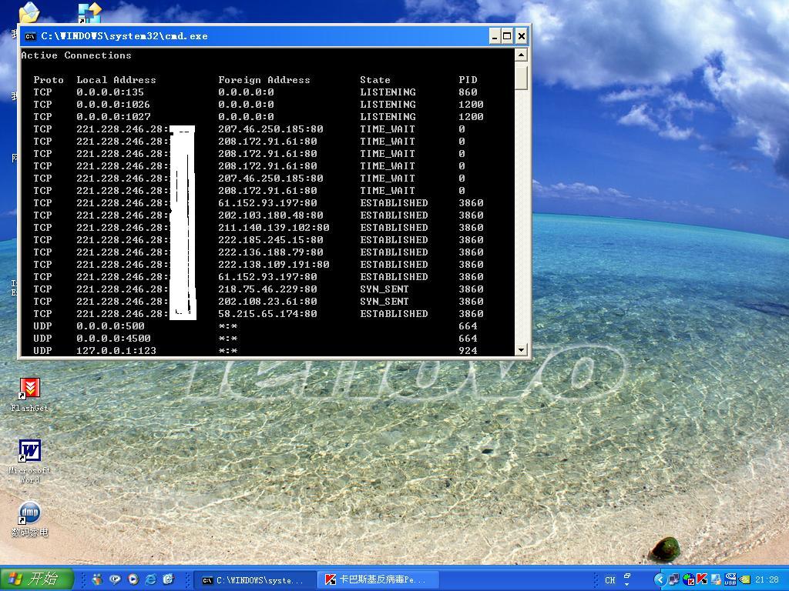Open the CH input language selector
This screenshot has width=789, height=591.
610,580
